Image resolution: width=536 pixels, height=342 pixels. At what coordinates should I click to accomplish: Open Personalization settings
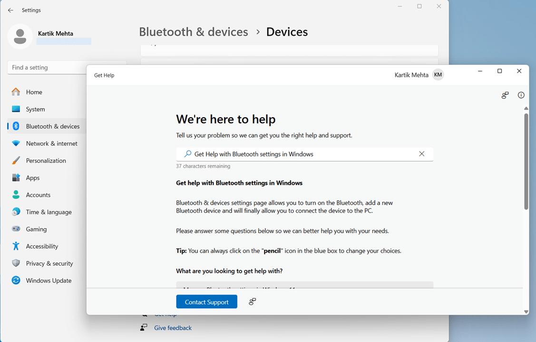[46, 161]
